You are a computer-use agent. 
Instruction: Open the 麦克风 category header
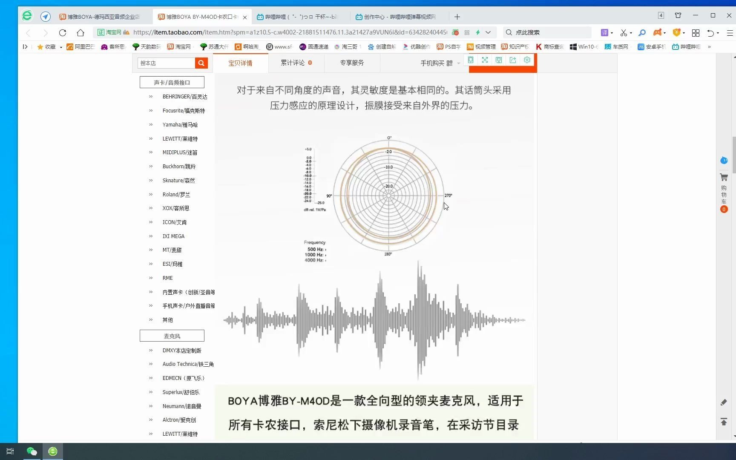(x=172, y=336)
